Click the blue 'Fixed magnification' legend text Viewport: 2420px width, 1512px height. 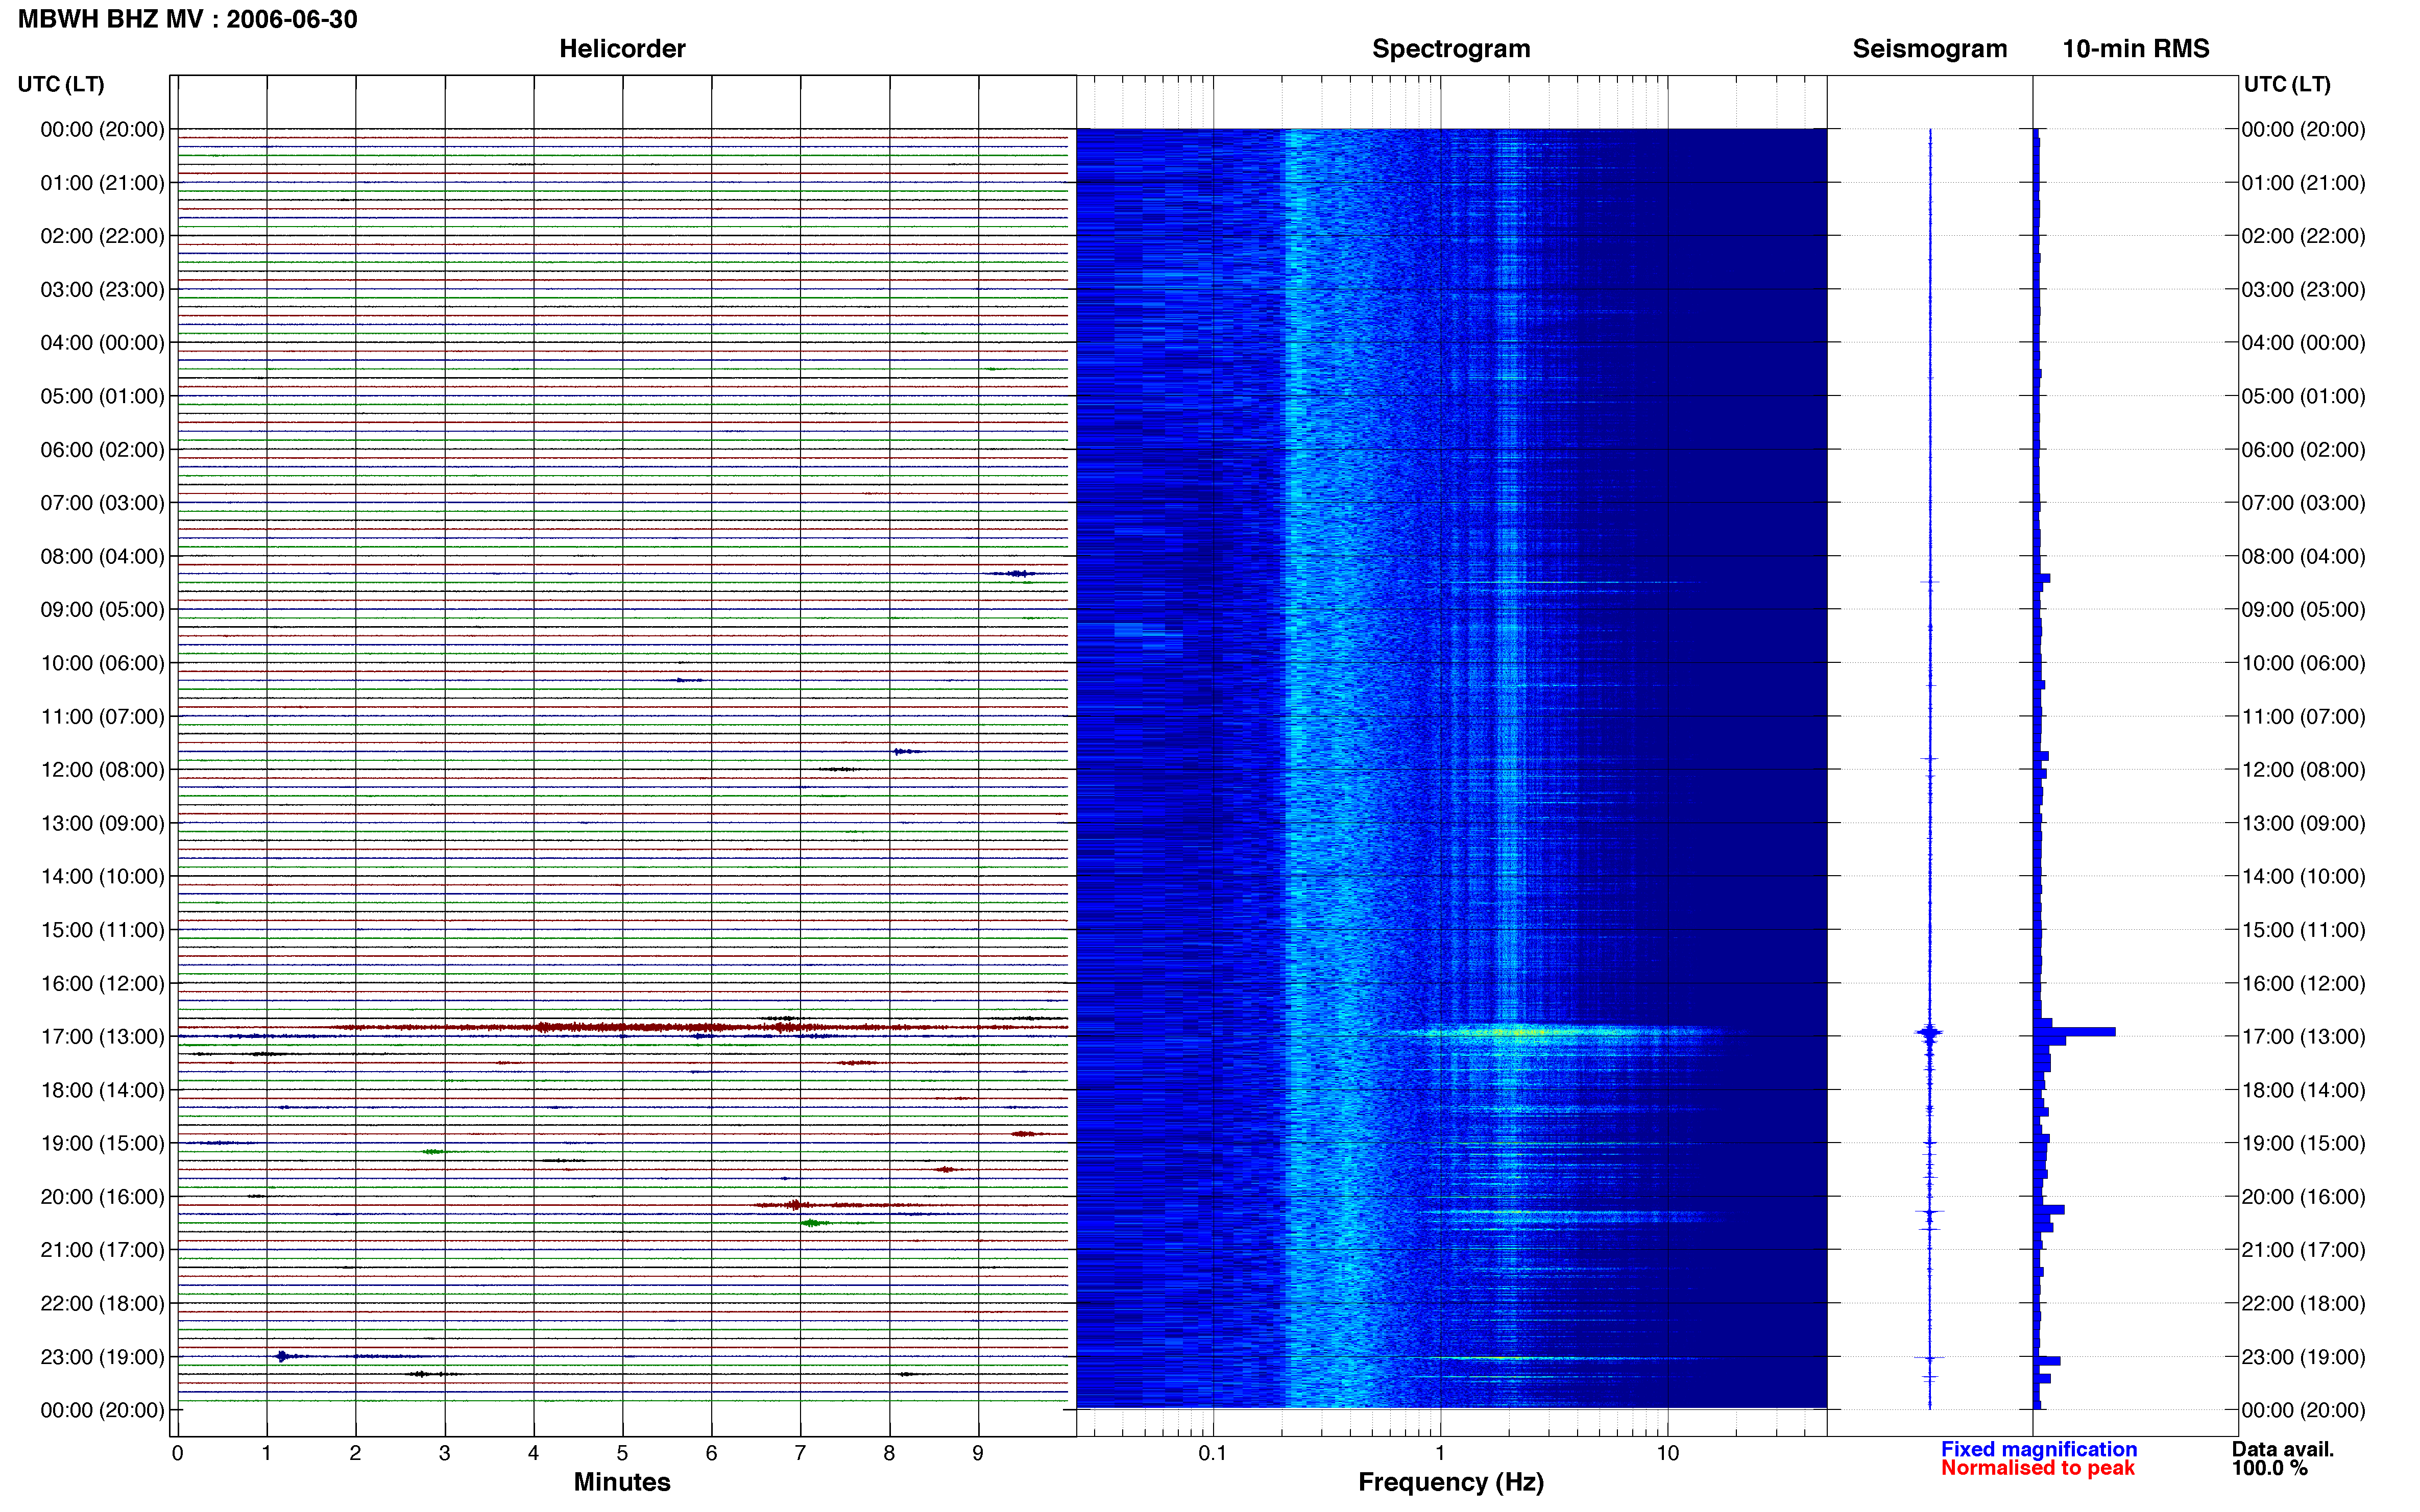click(x=2039, y=1449)
